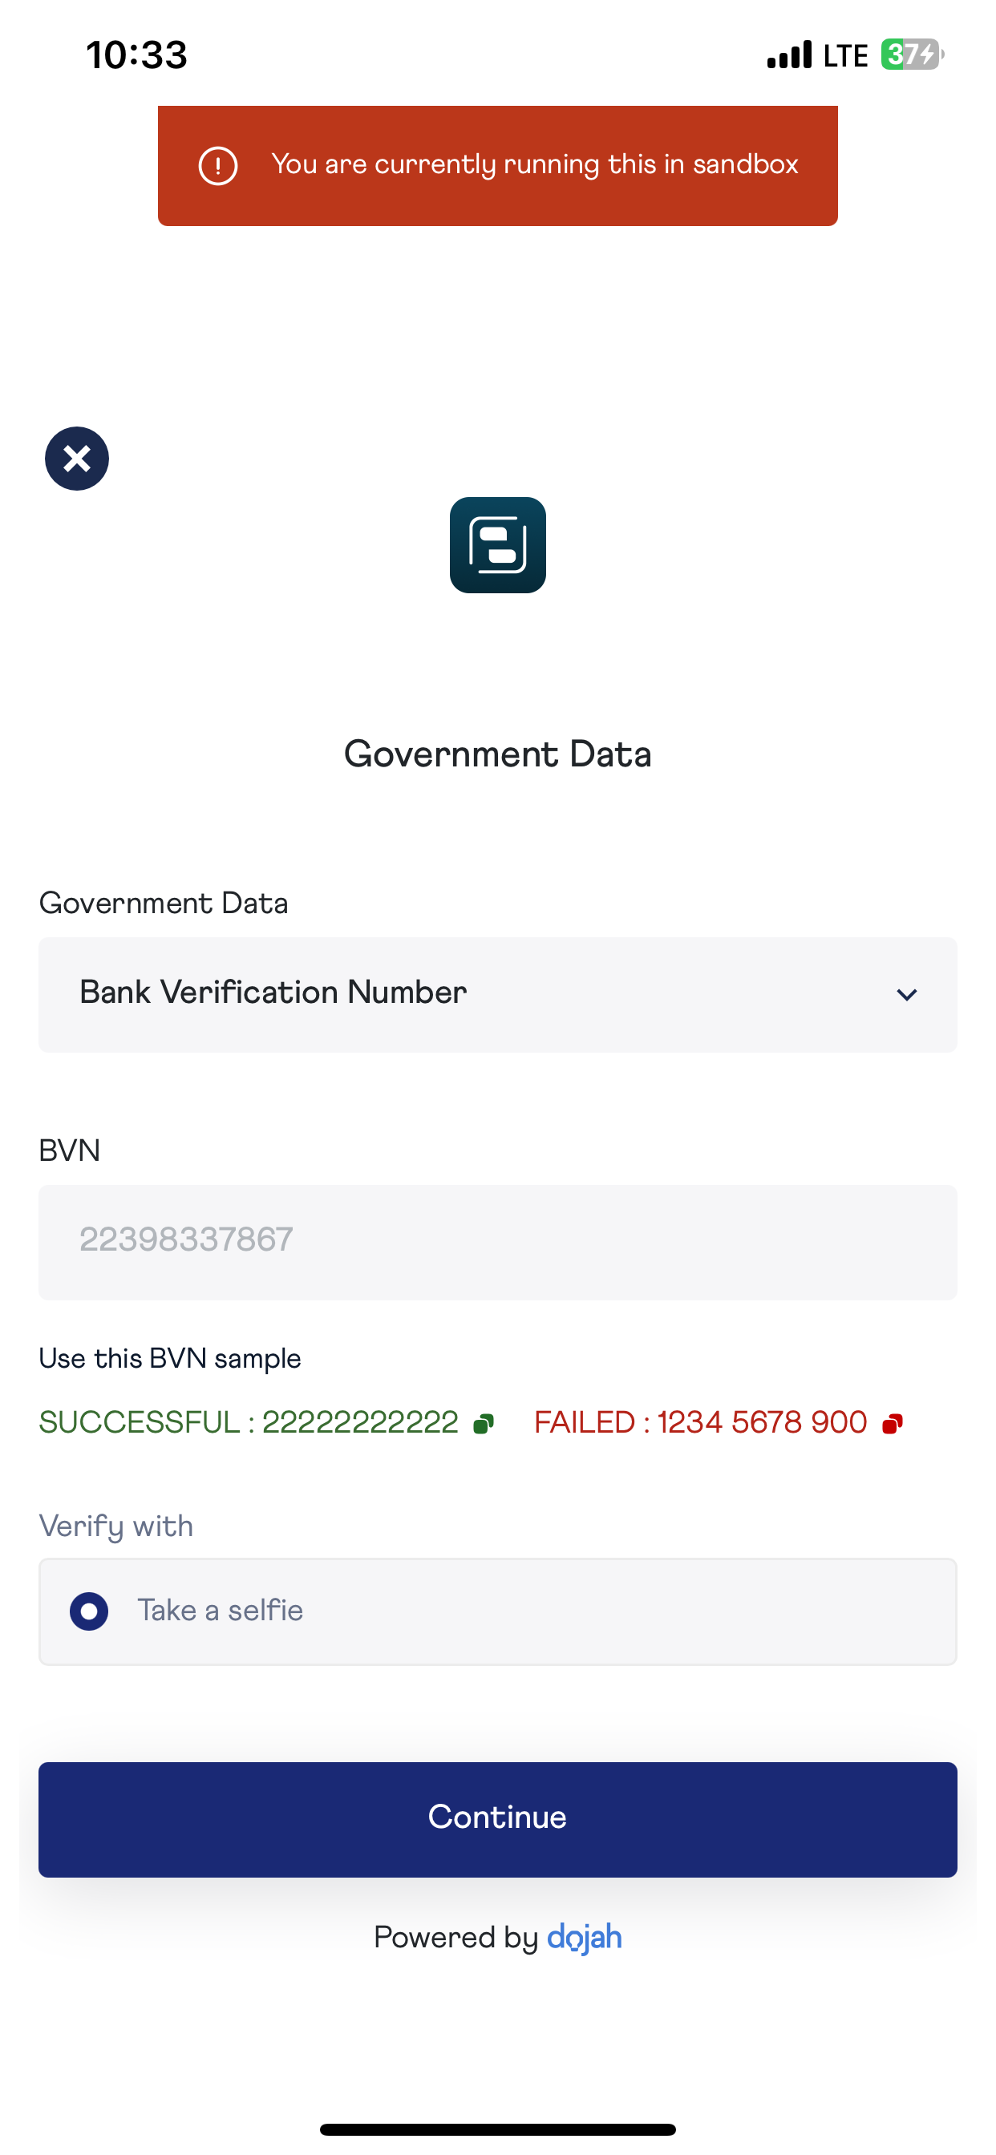This screenshot has height=2155, width=996.
Task: Tap the app logo icon
Action: [x=498, y=545]
